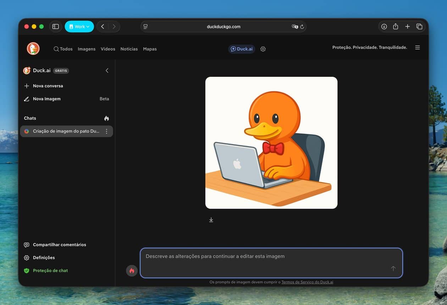The height and width of the screenshot is (305, 447).
Task: Reload the current page
Action: point(302,27)
